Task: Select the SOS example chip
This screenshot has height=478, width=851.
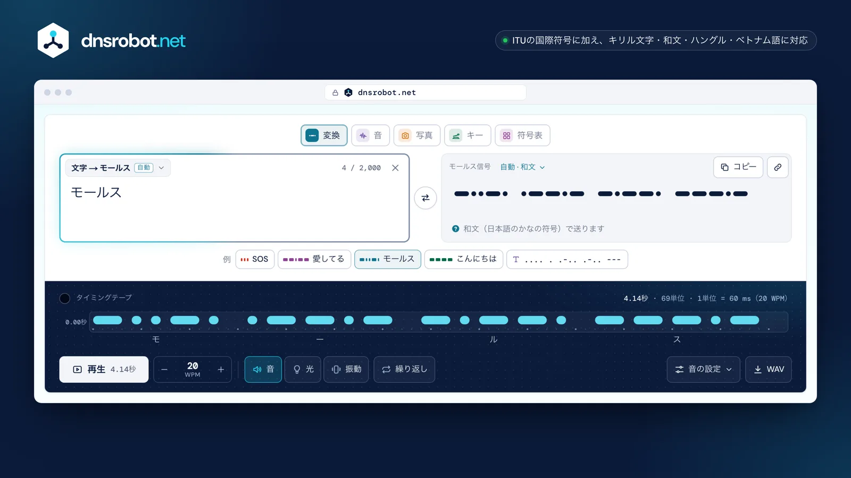Action: (x=255, y=259)
